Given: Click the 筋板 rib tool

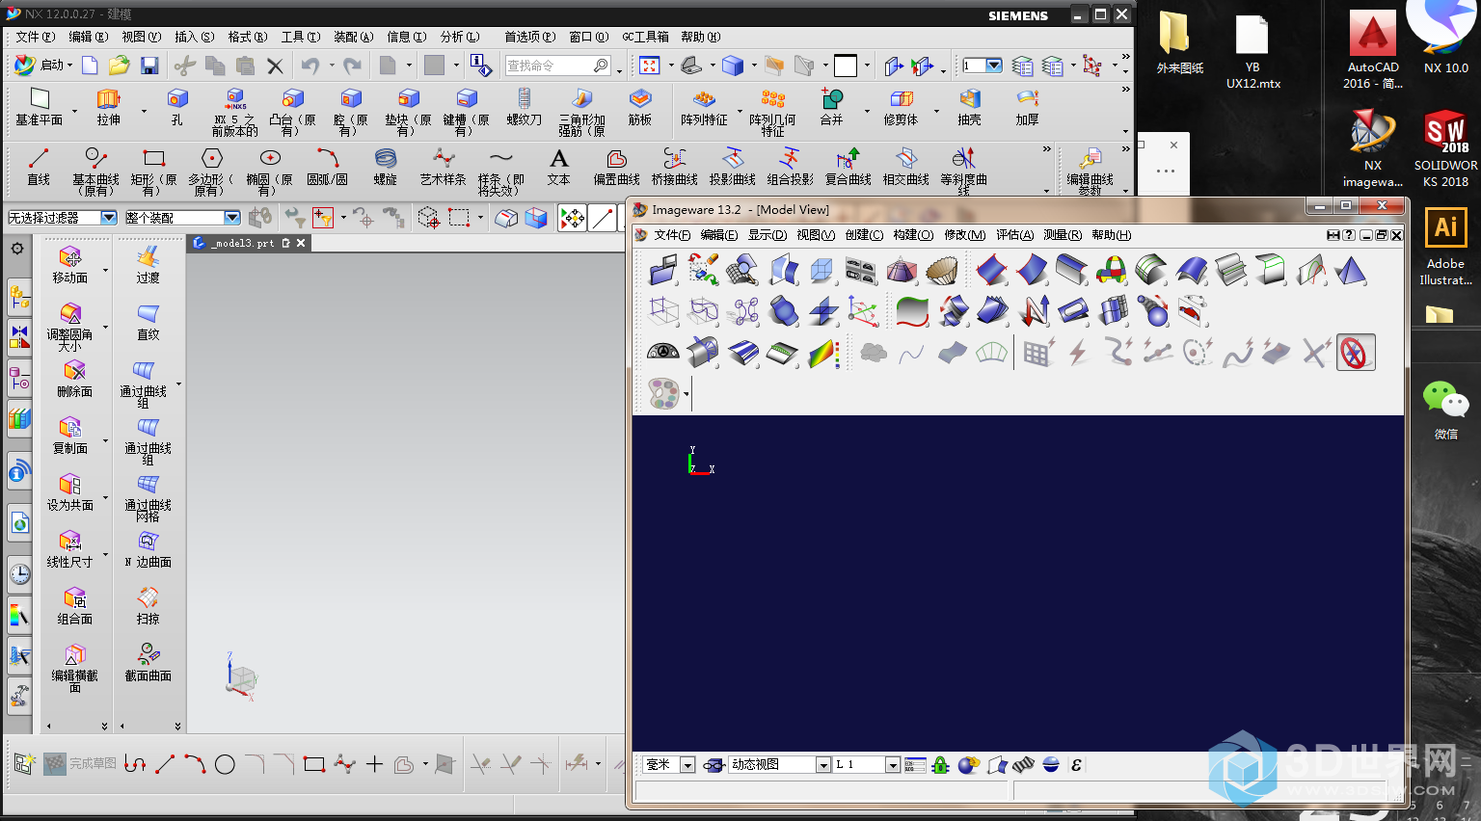Looking at the screenshot, I should 640,106.
